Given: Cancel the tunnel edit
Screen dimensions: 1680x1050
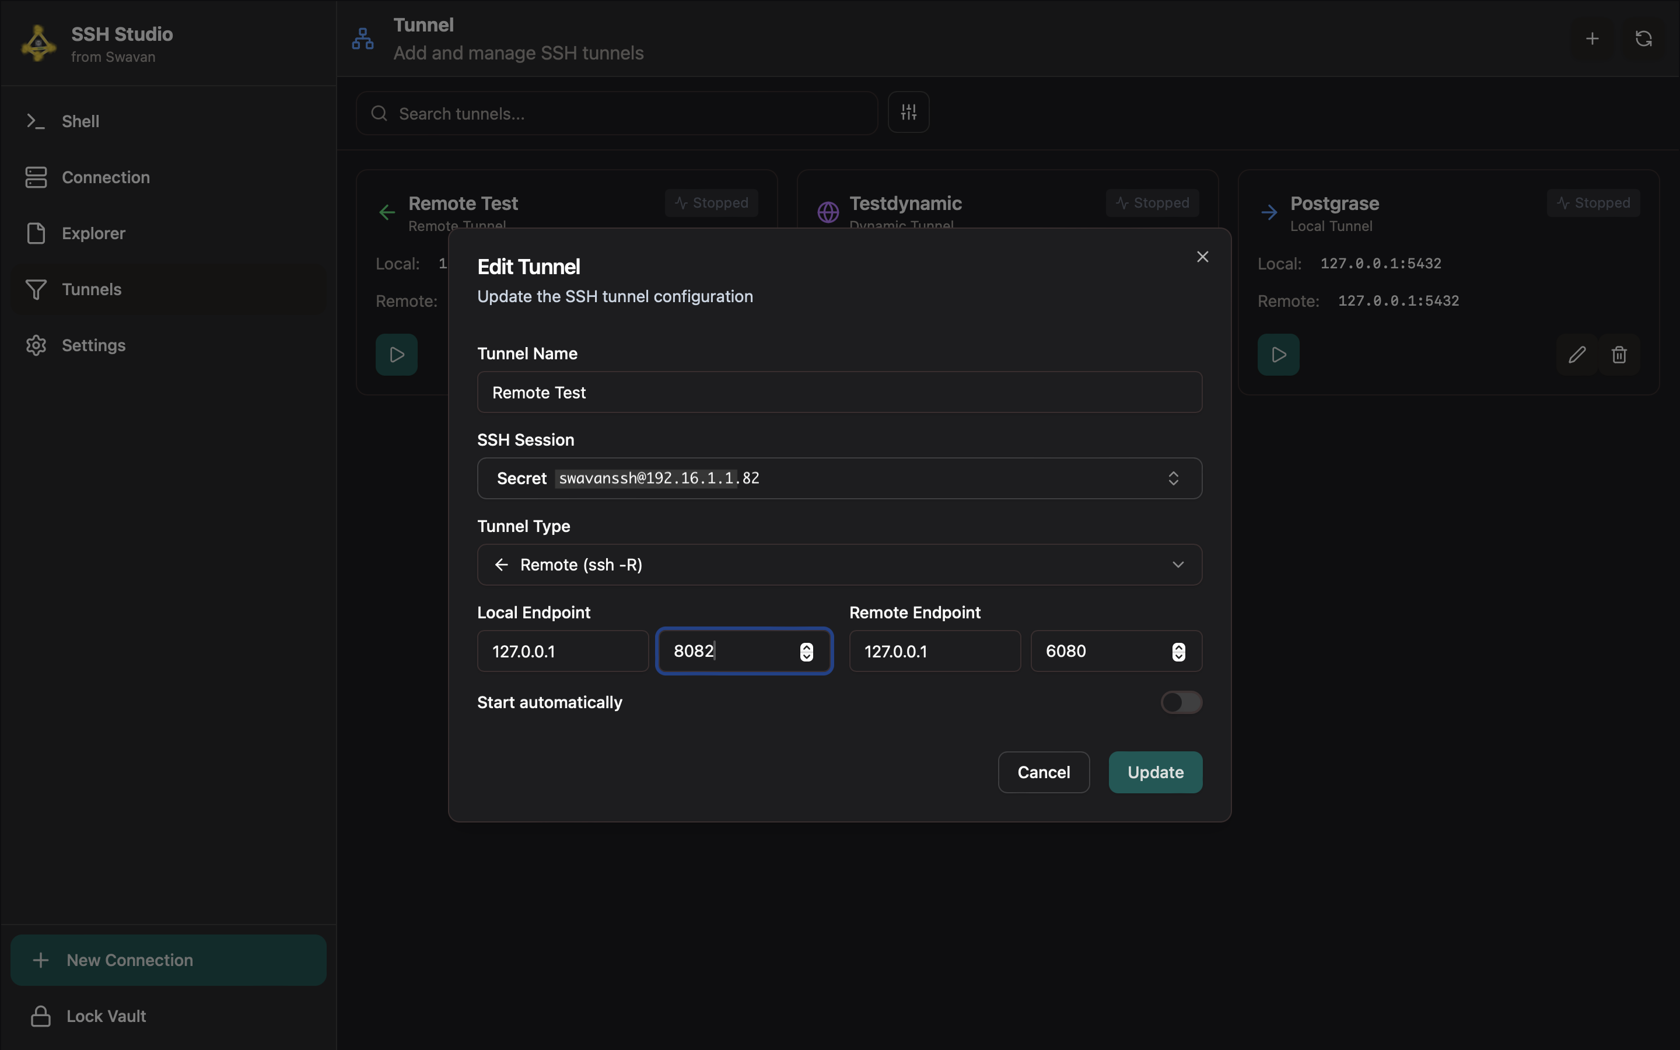Looking at the screenshot, I should [1044, 772].
